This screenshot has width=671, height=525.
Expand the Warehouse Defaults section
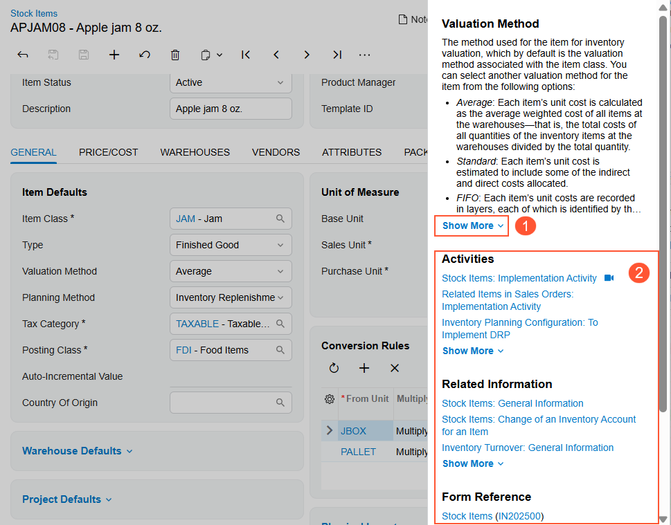[78, 451]
